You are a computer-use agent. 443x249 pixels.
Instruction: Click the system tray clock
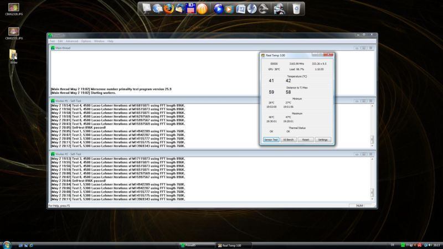pyautogui.click(x=436, y=245)
